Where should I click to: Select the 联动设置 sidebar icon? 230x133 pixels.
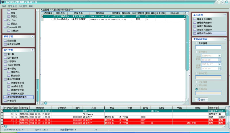[x=5, y=41]
